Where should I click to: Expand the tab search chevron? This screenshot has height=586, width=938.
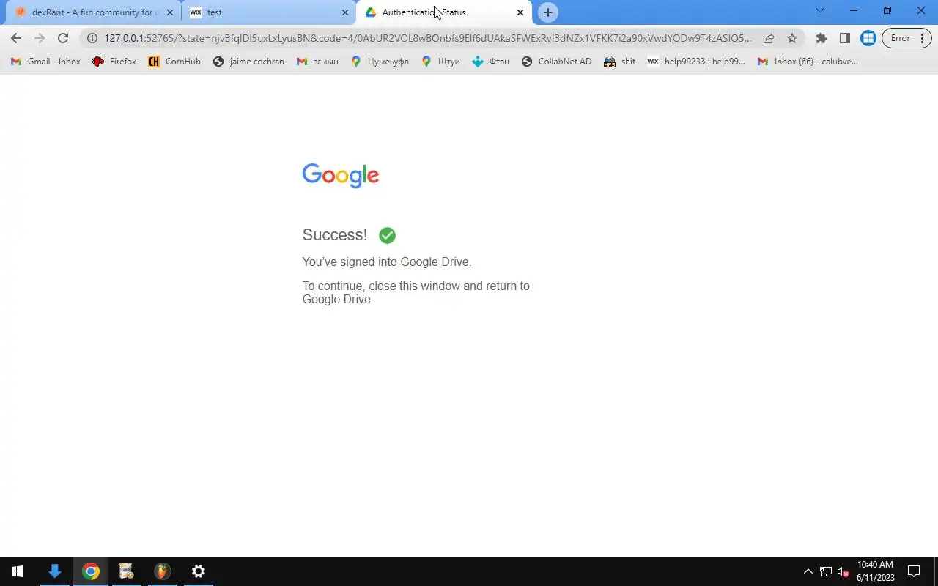coord(820,11)
